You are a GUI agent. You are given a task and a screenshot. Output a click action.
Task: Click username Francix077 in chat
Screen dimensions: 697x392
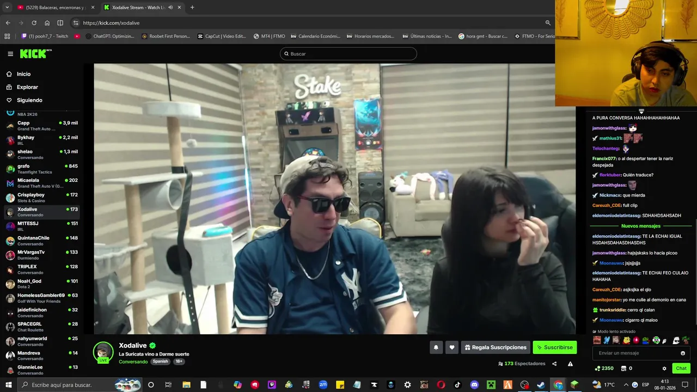click(x=604, y=158)
